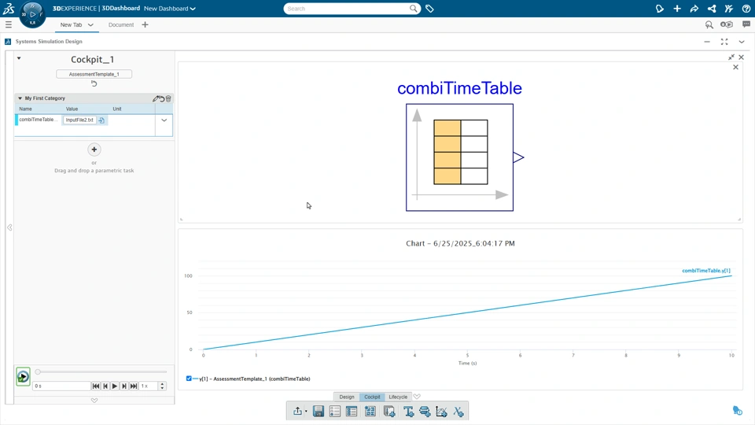Click the add text widget icon
Screen dimensions: 755x425
click(408, 411)
